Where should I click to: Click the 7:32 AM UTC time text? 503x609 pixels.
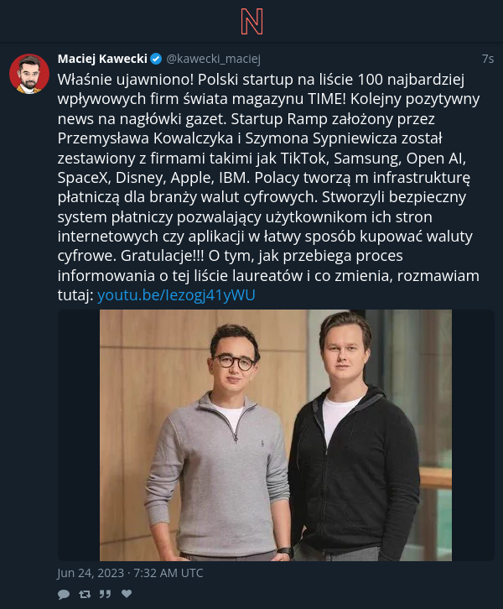click(x=169, y=573)
